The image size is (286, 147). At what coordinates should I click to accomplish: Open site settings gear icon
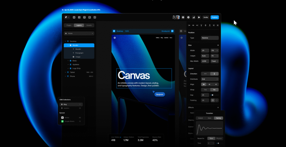click(188, 17)
